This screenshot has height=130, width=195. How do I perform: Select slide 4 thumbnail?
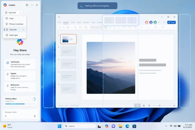pyautogui.click(x=68, y=76)
